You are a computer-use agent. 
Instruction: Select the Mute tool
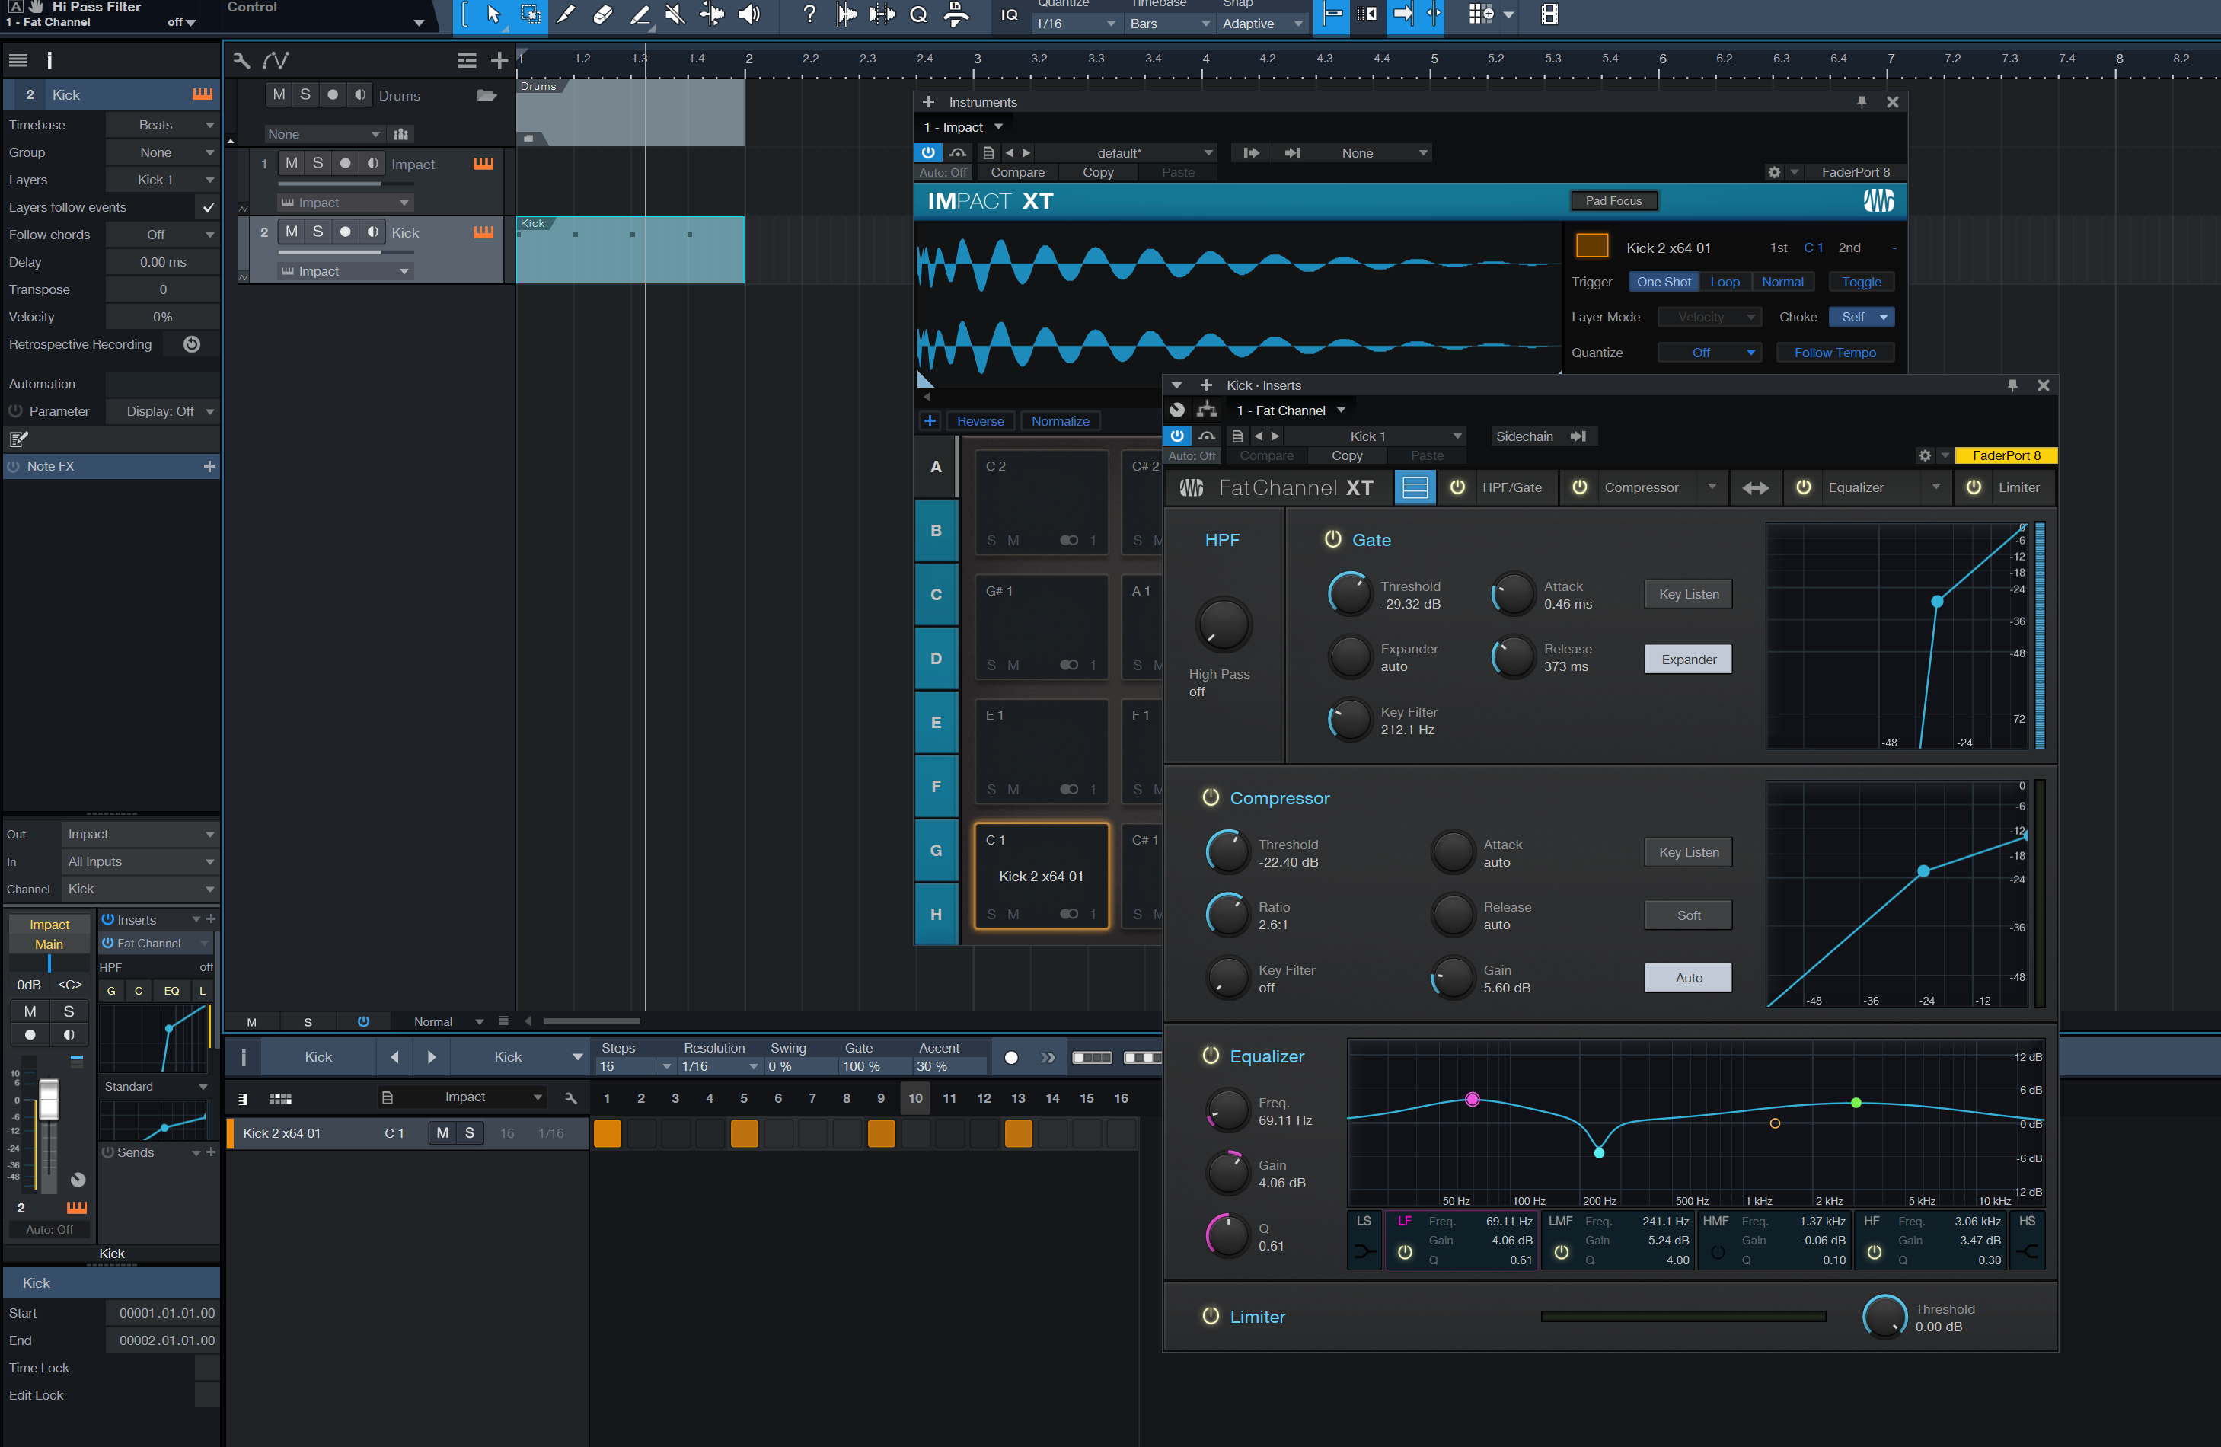tap(675, 14)
